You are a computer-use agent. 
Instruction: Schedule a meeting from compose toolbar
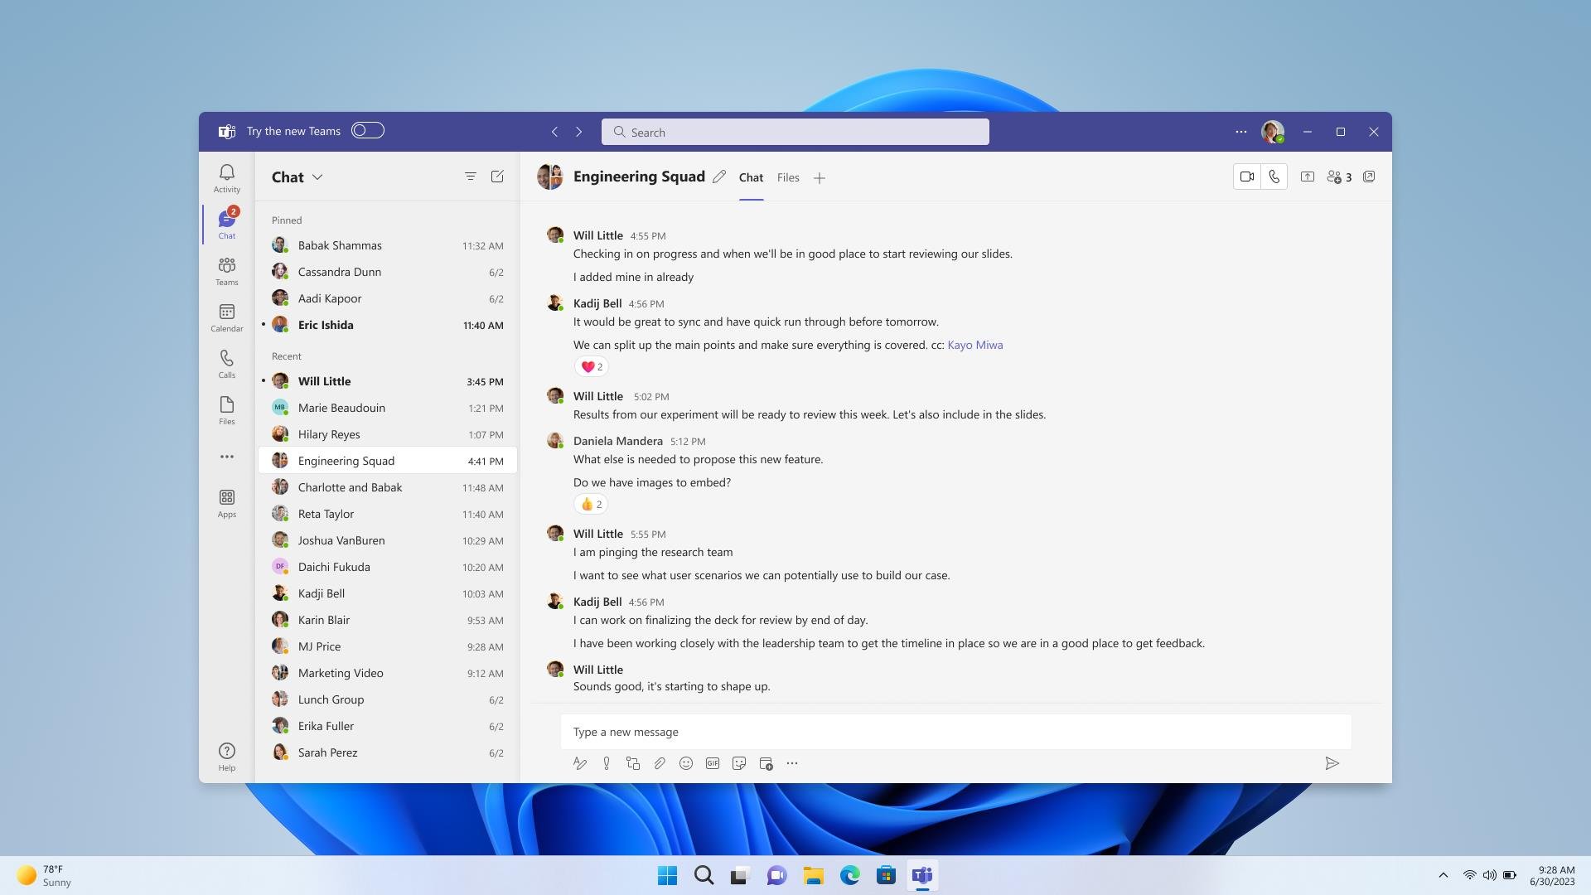click(x=766, y=763)
